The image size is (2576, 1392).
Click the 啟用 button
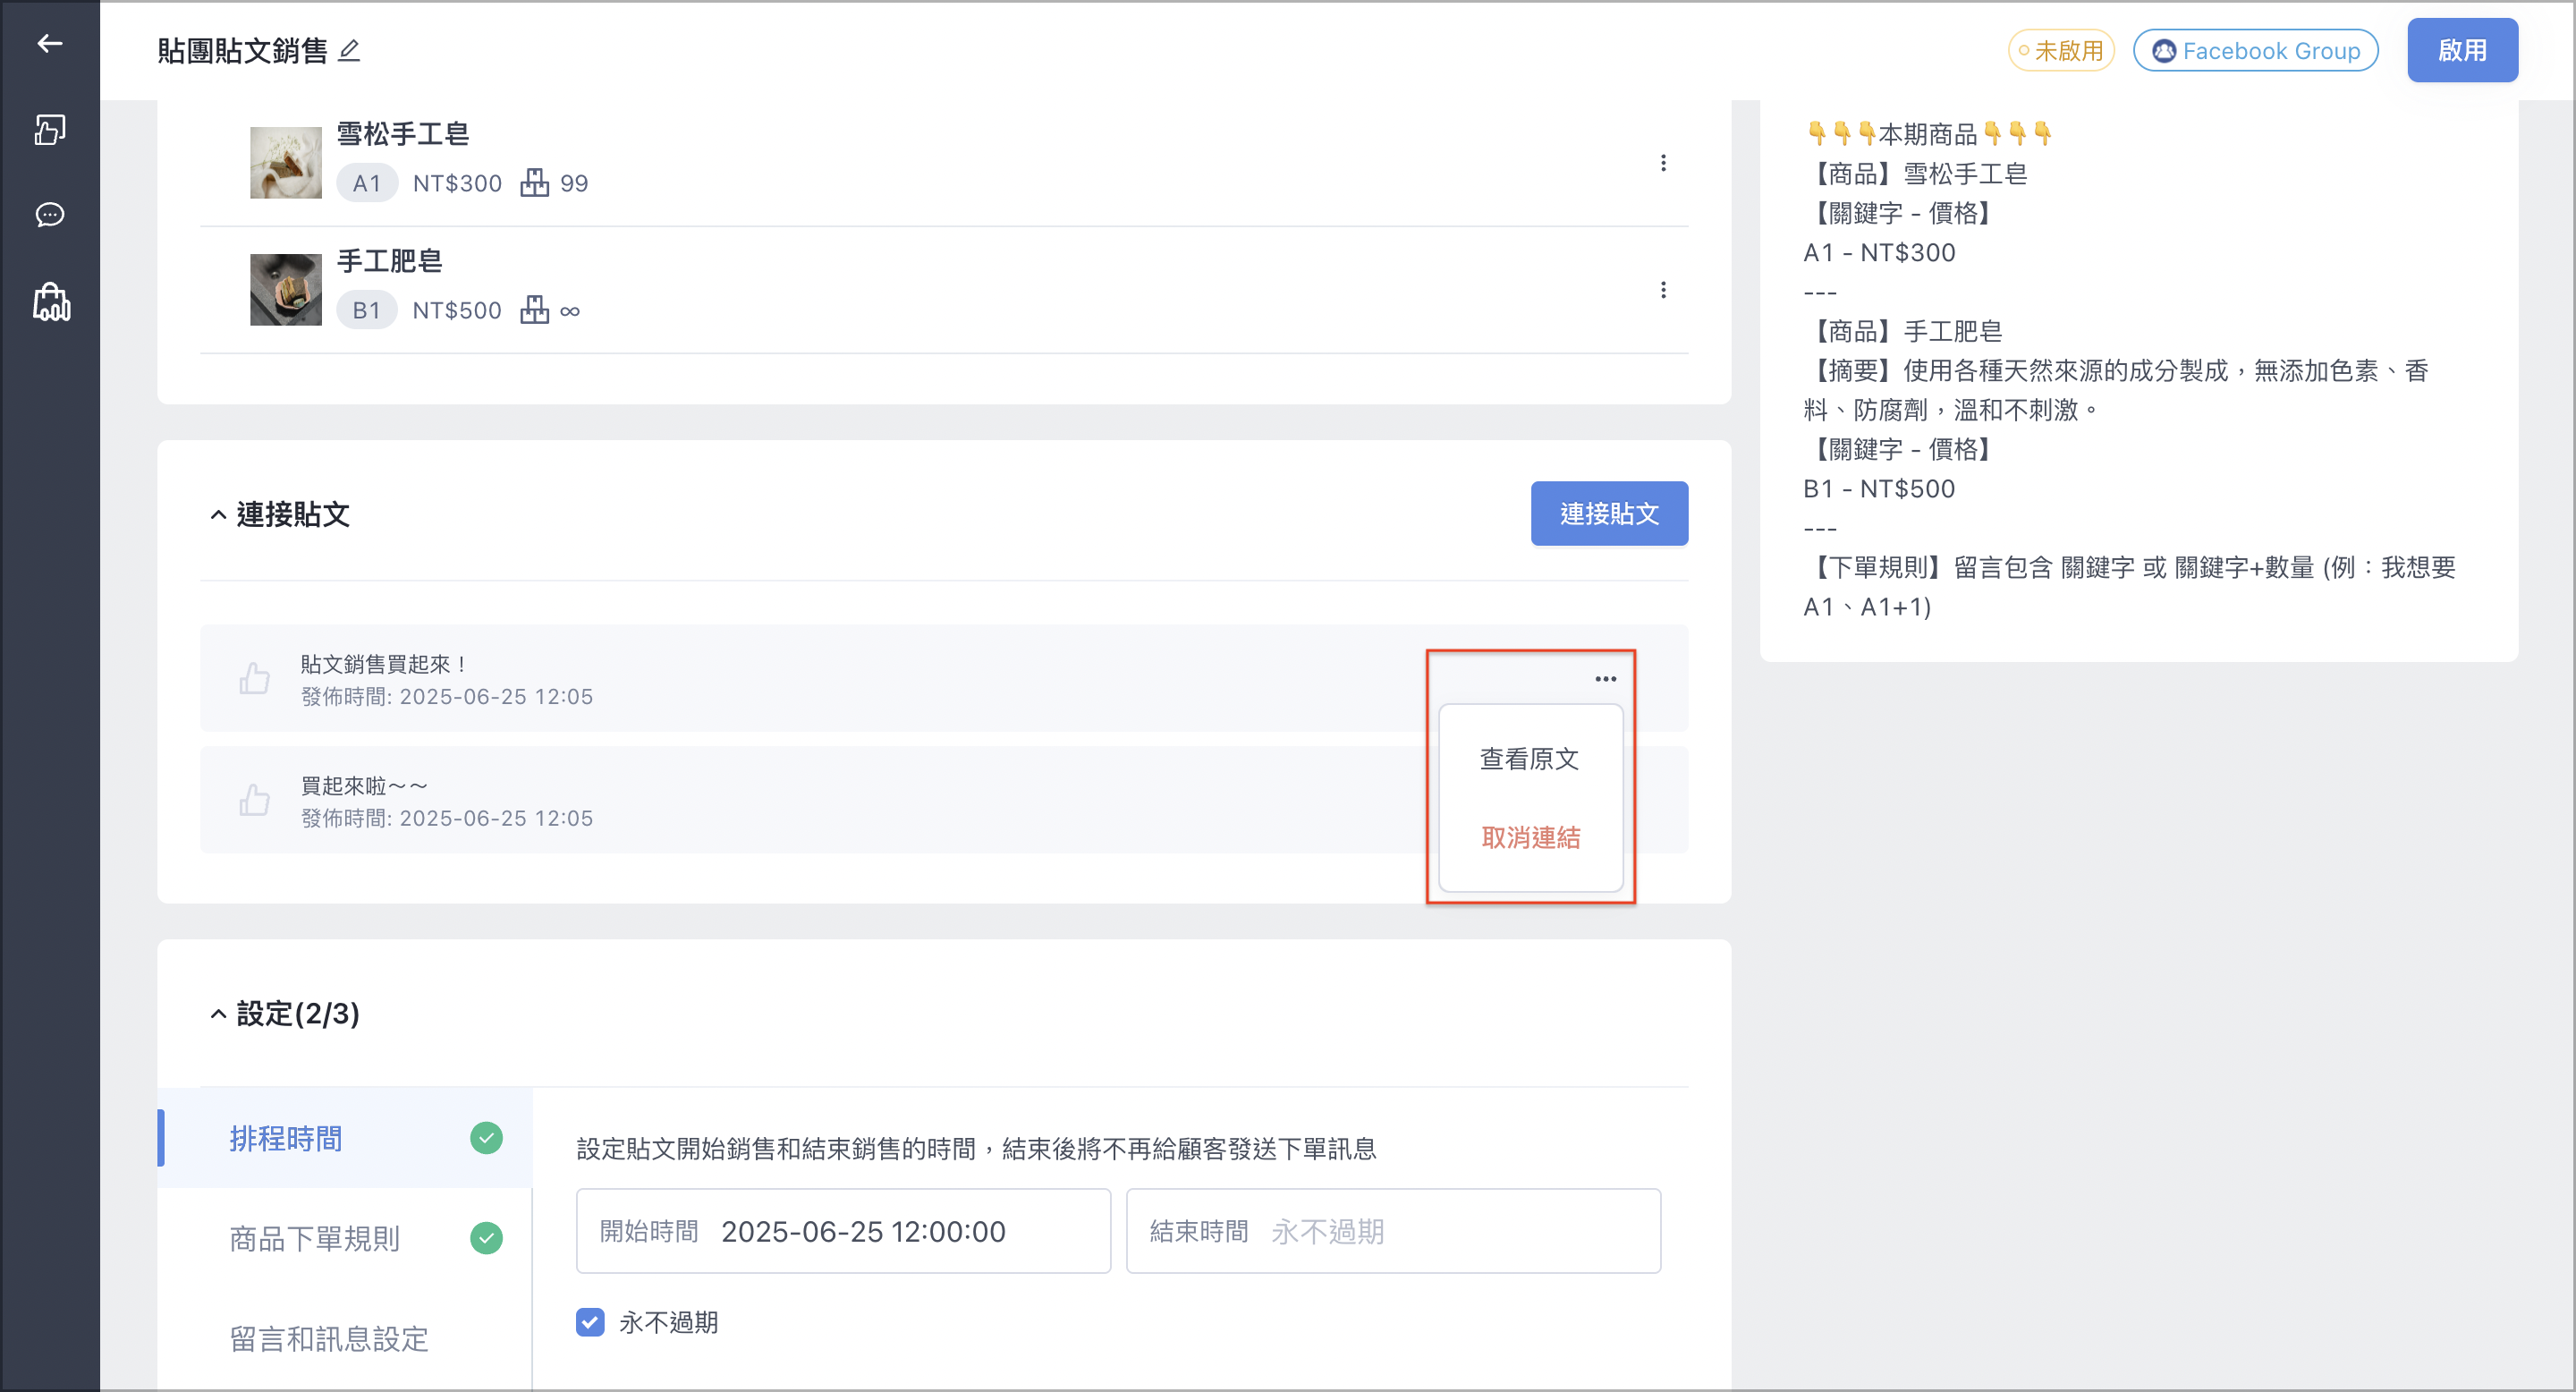tap(2462, 50)
